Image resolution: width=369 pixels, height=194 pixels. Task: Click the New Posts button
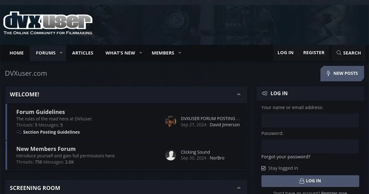(x=342, y=74)
